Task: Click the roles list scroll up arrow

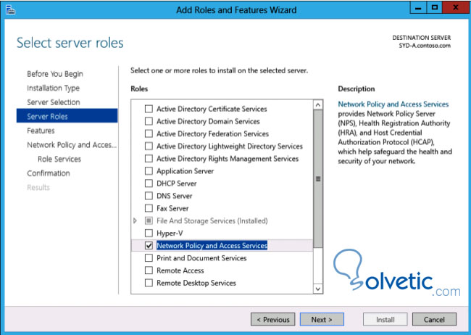Action: [x=318, y=105]
